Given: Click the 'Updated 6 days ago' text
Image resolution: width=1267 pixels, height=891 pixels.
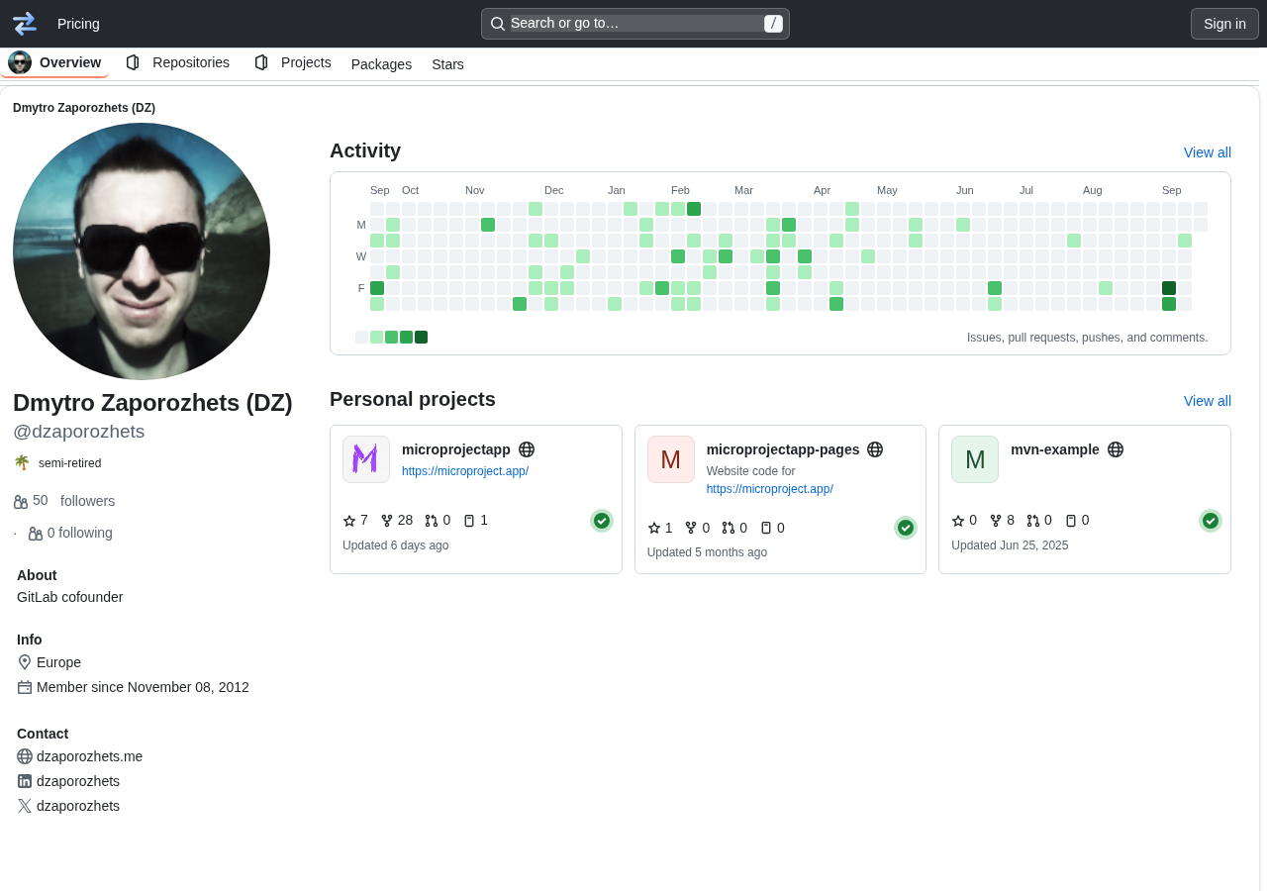Looking at the screenshot, I should coord(396,545).
